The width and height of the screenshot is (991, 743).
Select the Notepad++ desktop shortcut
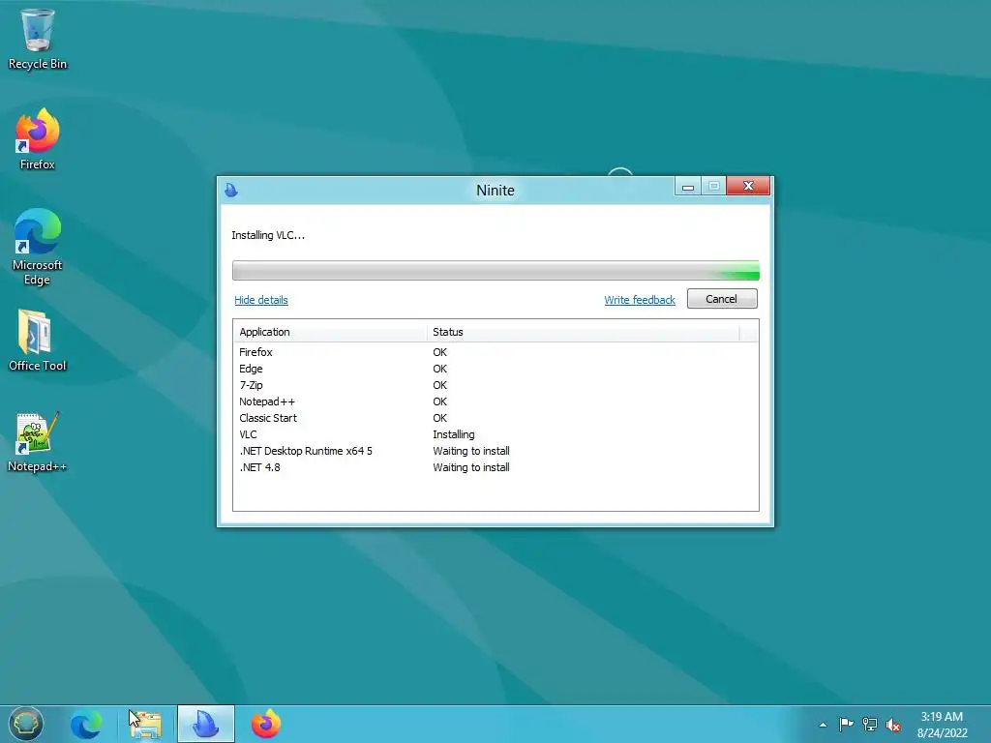click(38, 441)
